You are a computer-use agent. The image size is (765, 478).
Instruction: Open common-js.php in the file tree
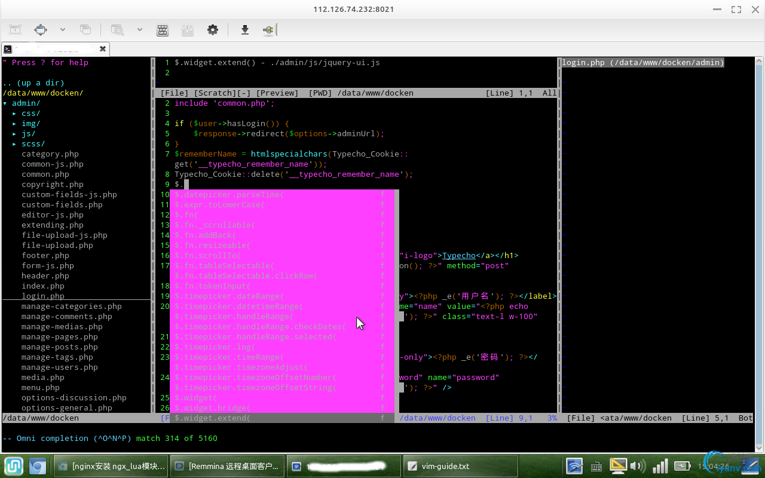53,164
